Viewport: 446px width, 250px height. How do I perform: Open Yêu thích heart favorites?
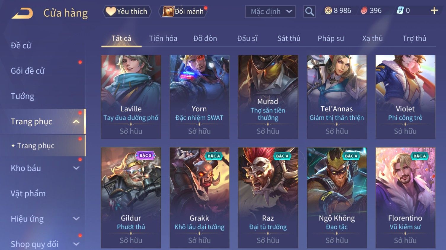[127, 12]
